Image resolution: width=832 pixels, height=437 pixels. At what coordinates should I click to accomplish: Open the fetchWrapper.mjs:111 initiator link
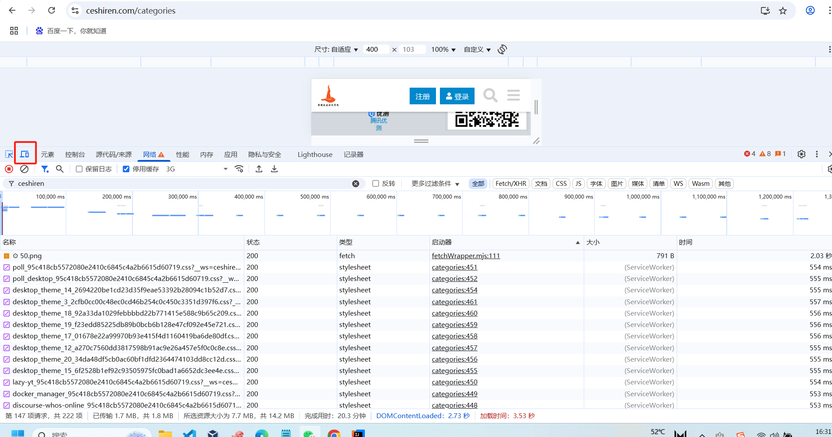[x=466, y=256]
